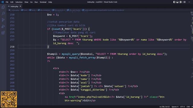The width and height of the screenshot is (193, 108).
Task: Click $data['nama'] on line 267
Action: pyautogui.click(x=80, y=79)
